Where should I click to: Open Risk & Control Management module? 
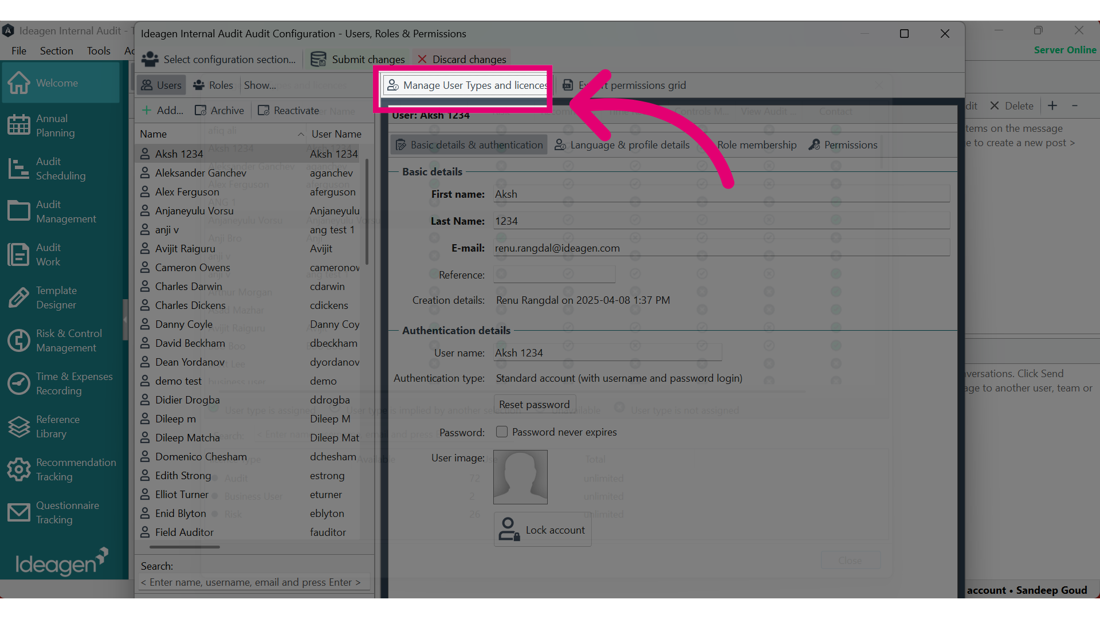coord(60,340)
